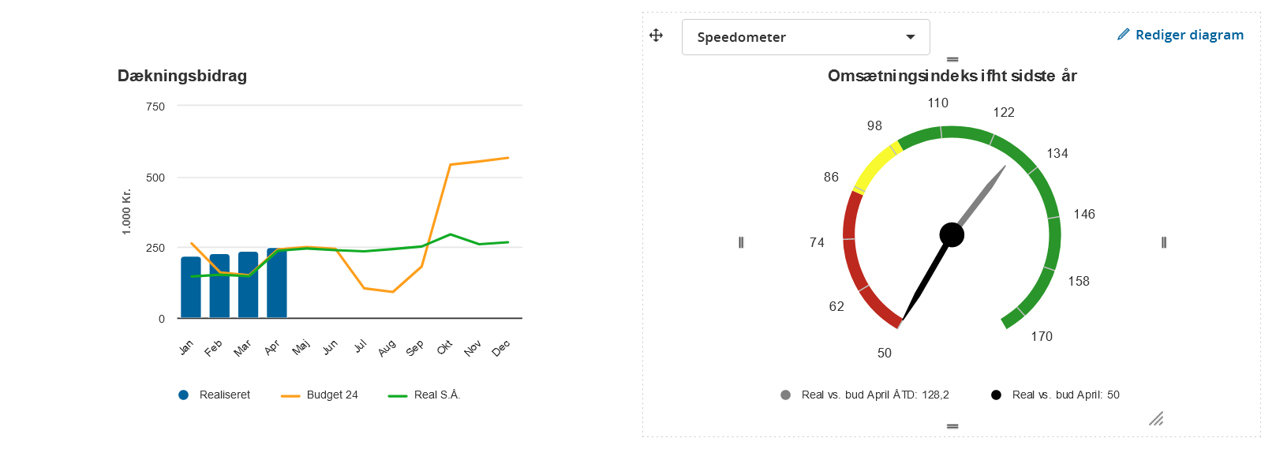This screenshot has height=449, width=1276.
Task: Click the right side resize handle
Action: pos(1164,242)
